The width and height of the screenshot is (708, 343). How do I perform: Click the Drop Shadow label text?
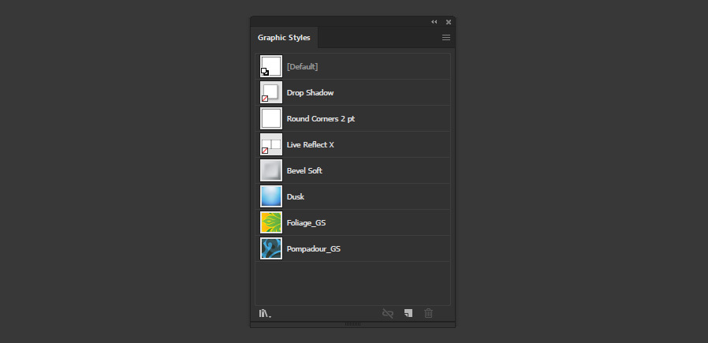pyautogui.click(x=310, y=92)
